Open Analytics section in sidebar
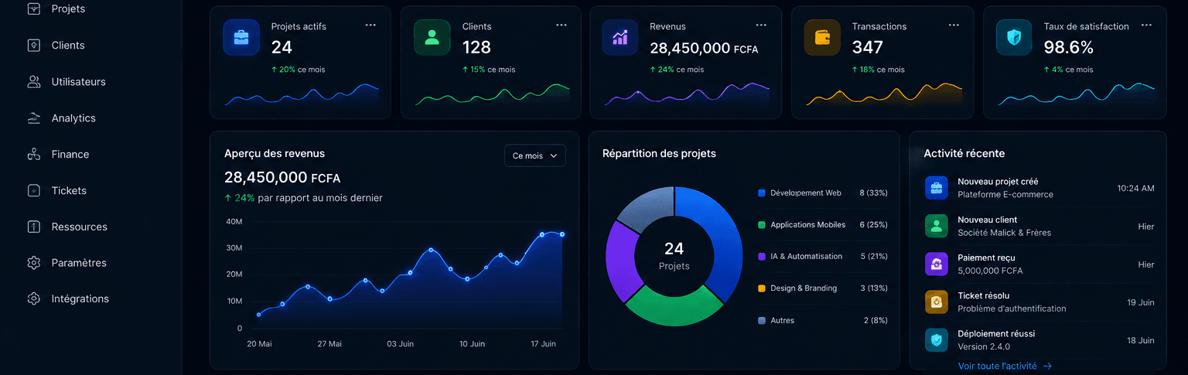The width and height of the screenshot is (1188, 375). 73,118
